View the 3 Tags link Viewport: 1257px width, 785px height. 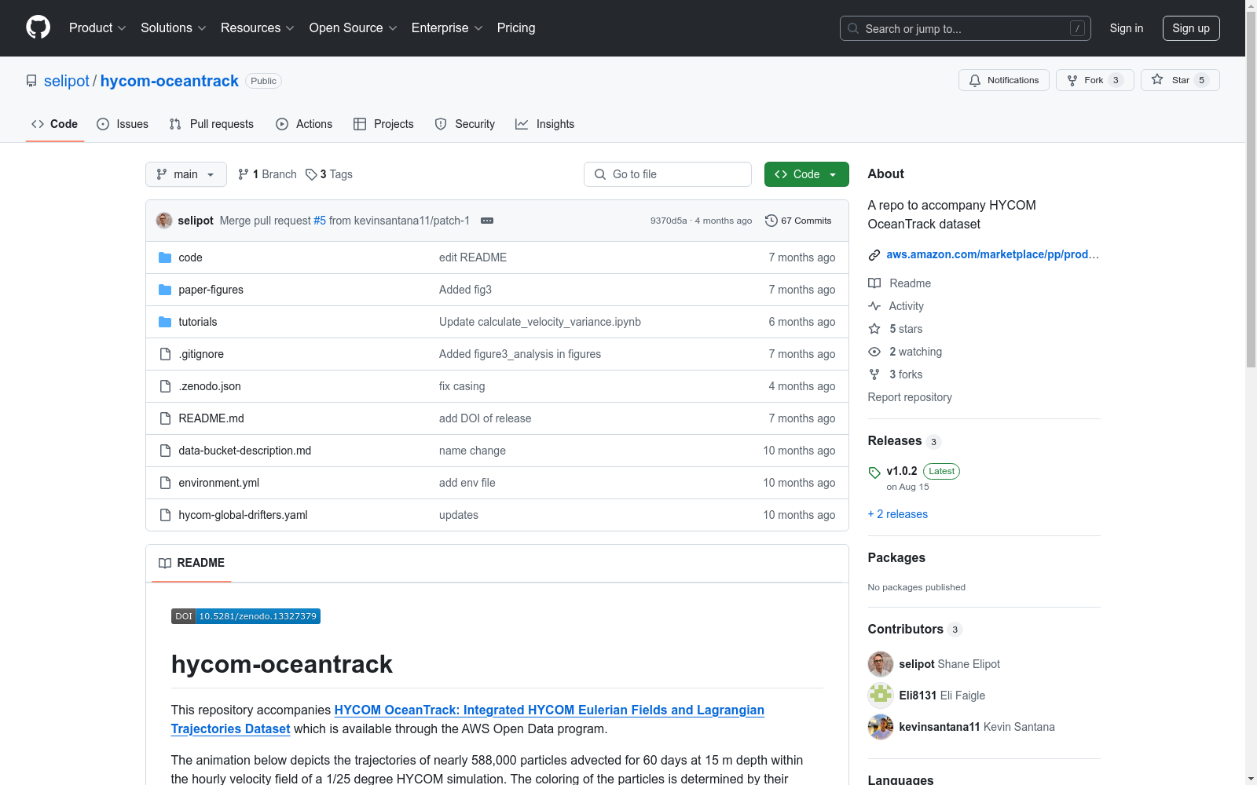click(329, 174)
